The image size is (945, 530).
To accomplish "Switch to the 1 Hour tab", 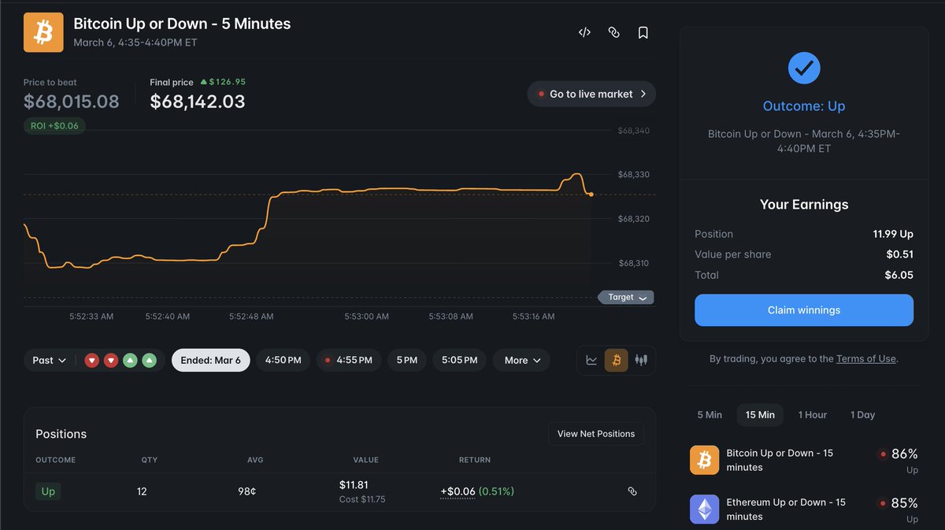I will [x=813, y=414].
